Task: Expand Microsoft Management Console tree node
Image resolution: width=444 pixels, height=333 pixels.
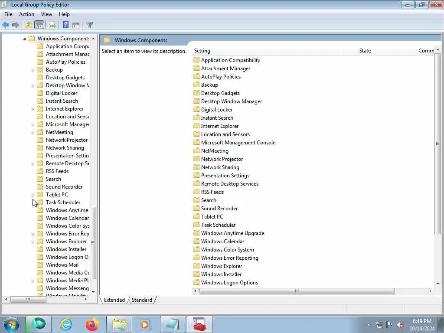Action: [33, 125]
